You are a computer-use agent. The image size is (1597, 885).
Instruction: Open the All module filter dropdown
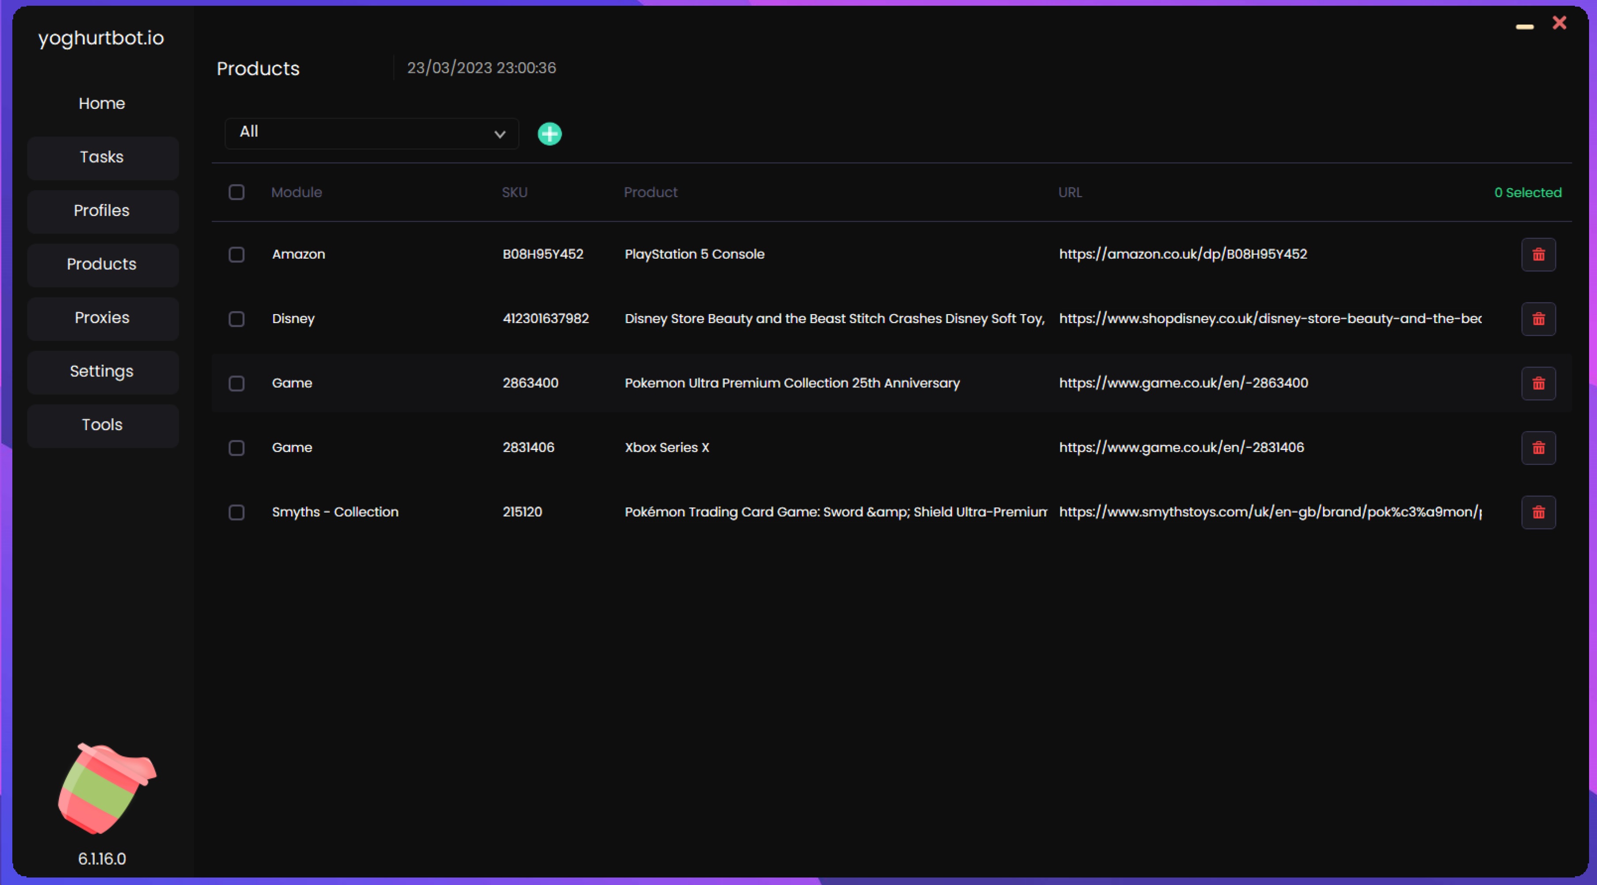371,133
